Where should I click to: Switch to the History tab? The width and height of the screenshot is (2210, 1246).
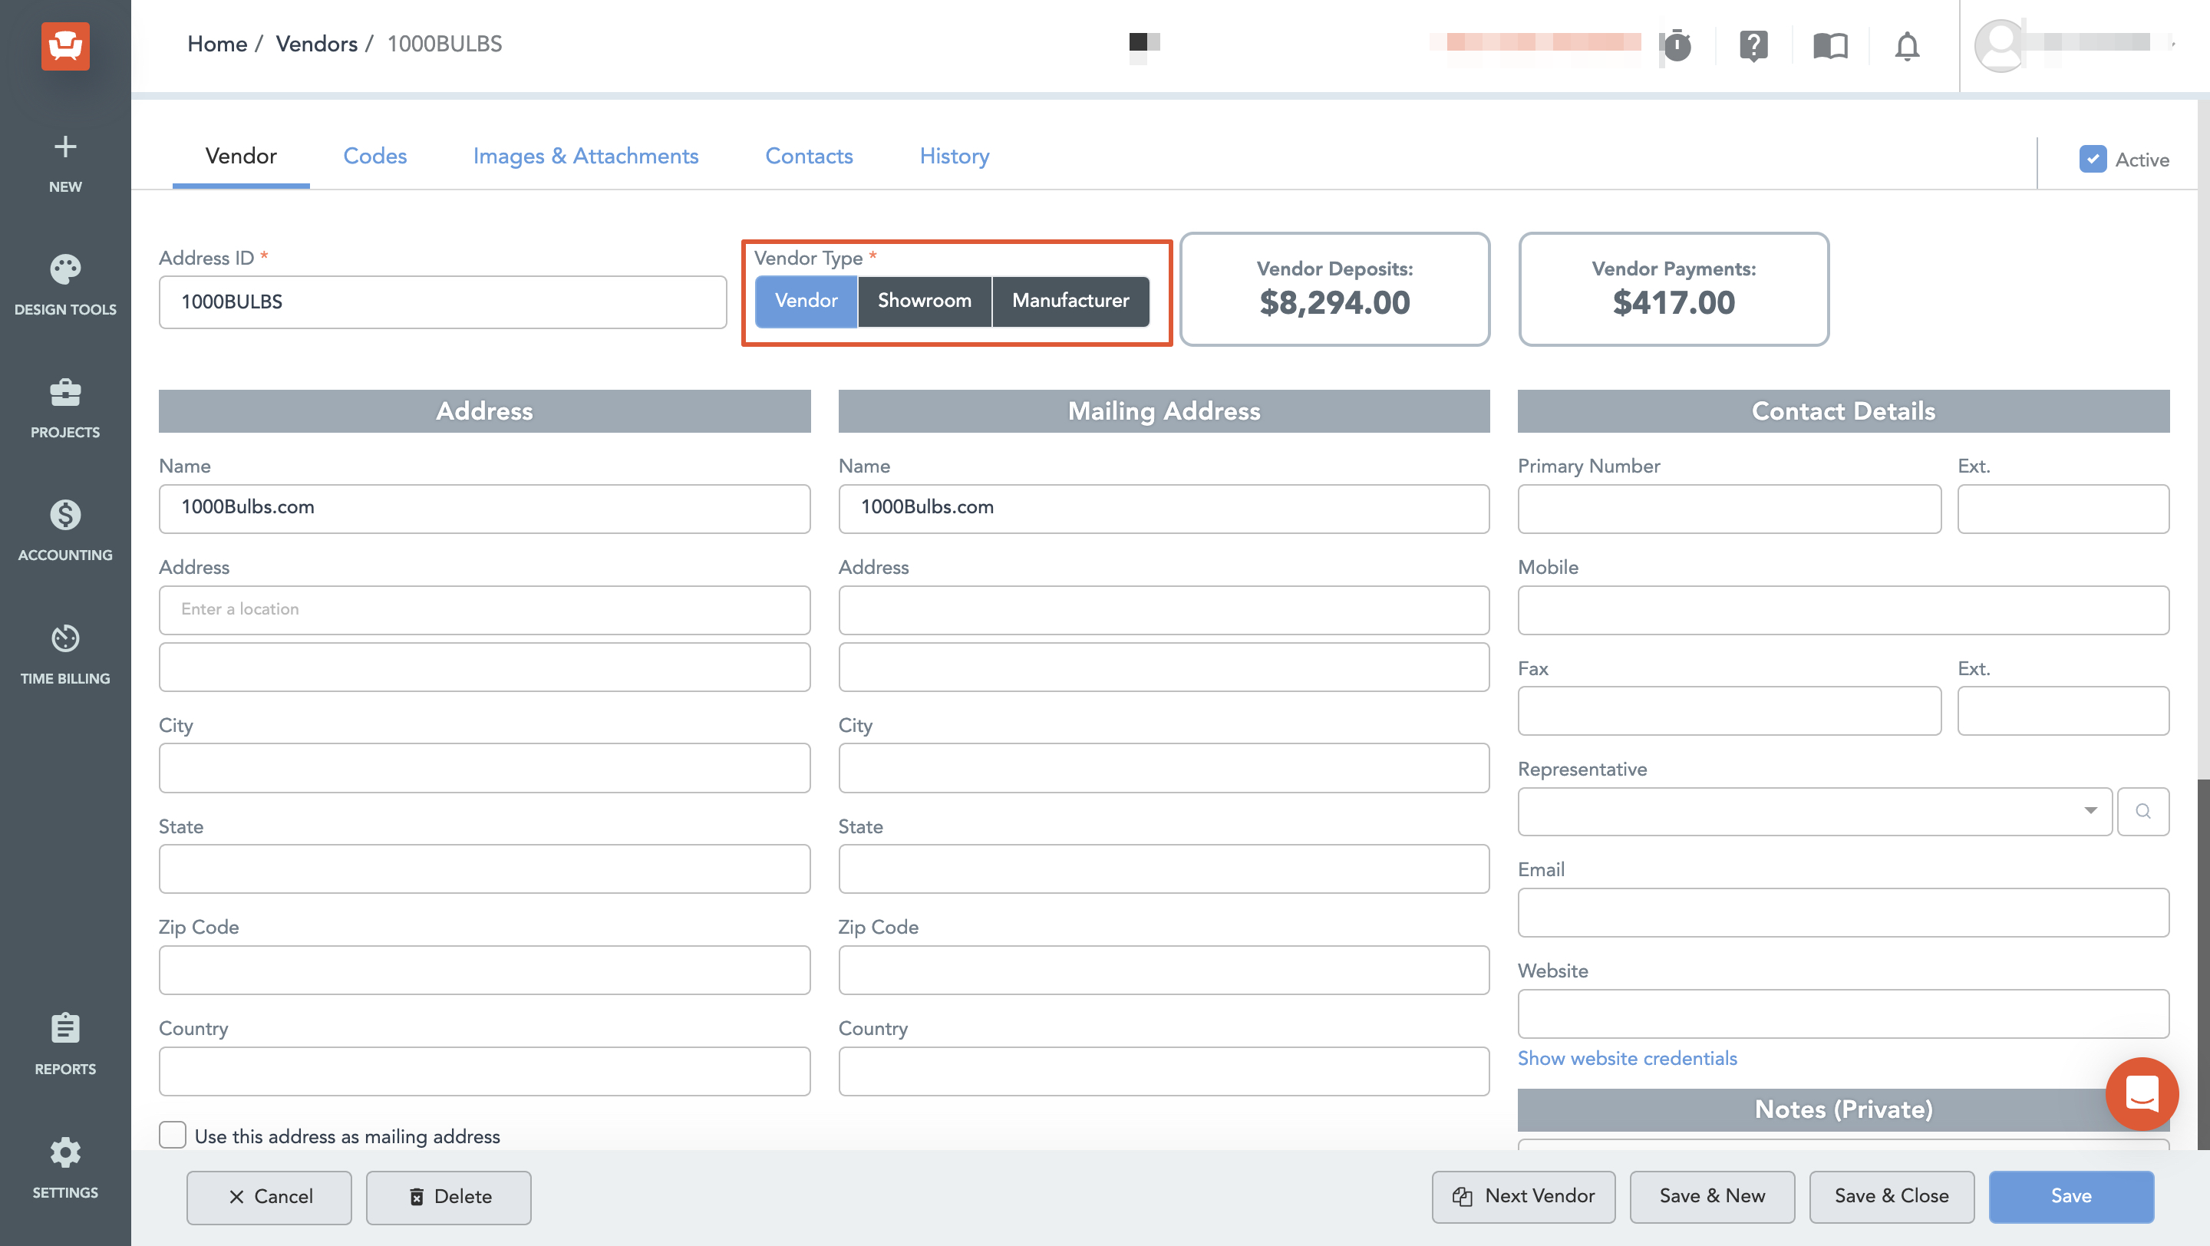(x=954, y=156)
